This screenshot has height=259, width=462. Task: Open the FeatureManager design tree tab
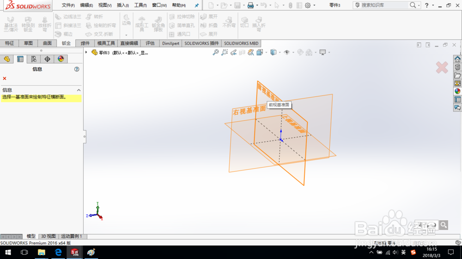coord(7,59)
